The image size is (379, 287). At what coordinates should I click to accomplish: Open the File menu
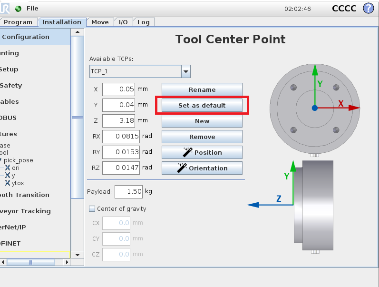32,9
